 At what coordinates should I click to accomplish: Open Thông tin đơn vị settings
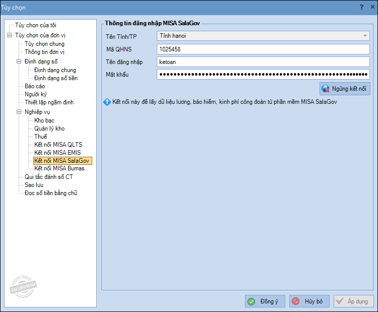pos(44,52)
